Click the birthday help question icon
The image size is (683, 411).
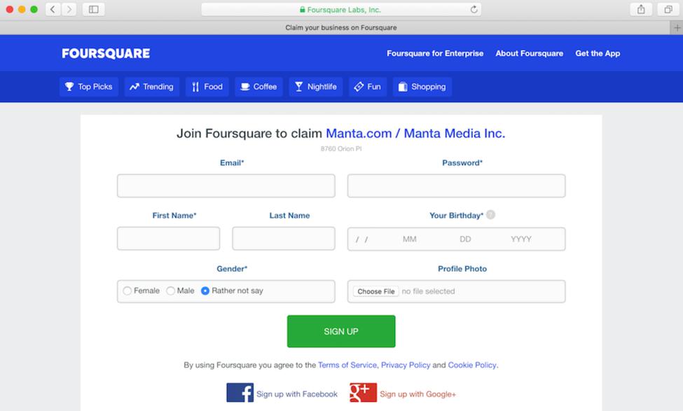[x=490, y=215]
